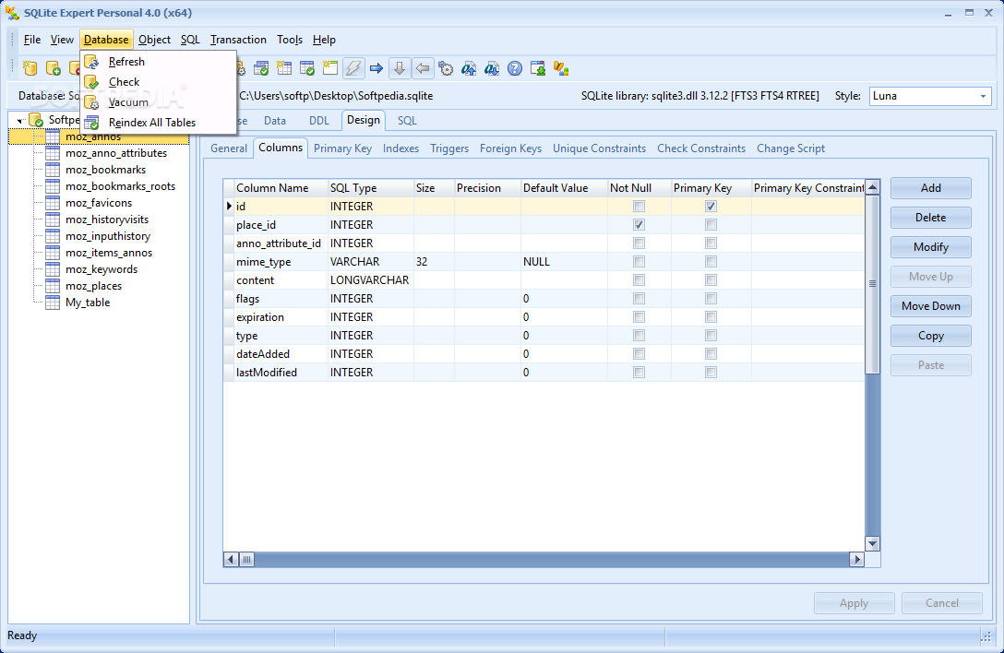The image size is (1004, 653).
Task: Click the last toolbar icon after the updates icon
Action: (561, 68)
